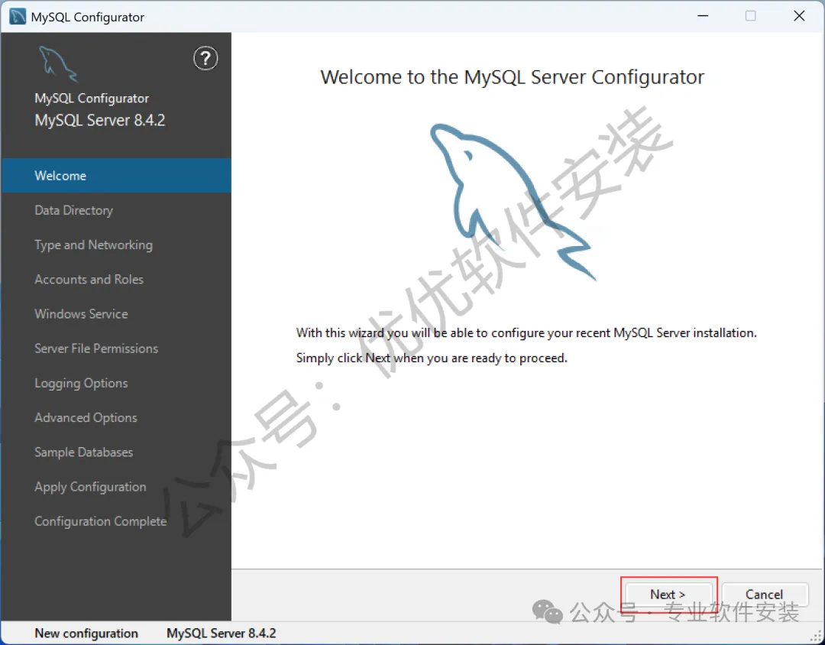Click 'MySQL Server 8.4.2' sidebar heading
Image resolution: width=825 pixels, height=645 pixels.
100,121
